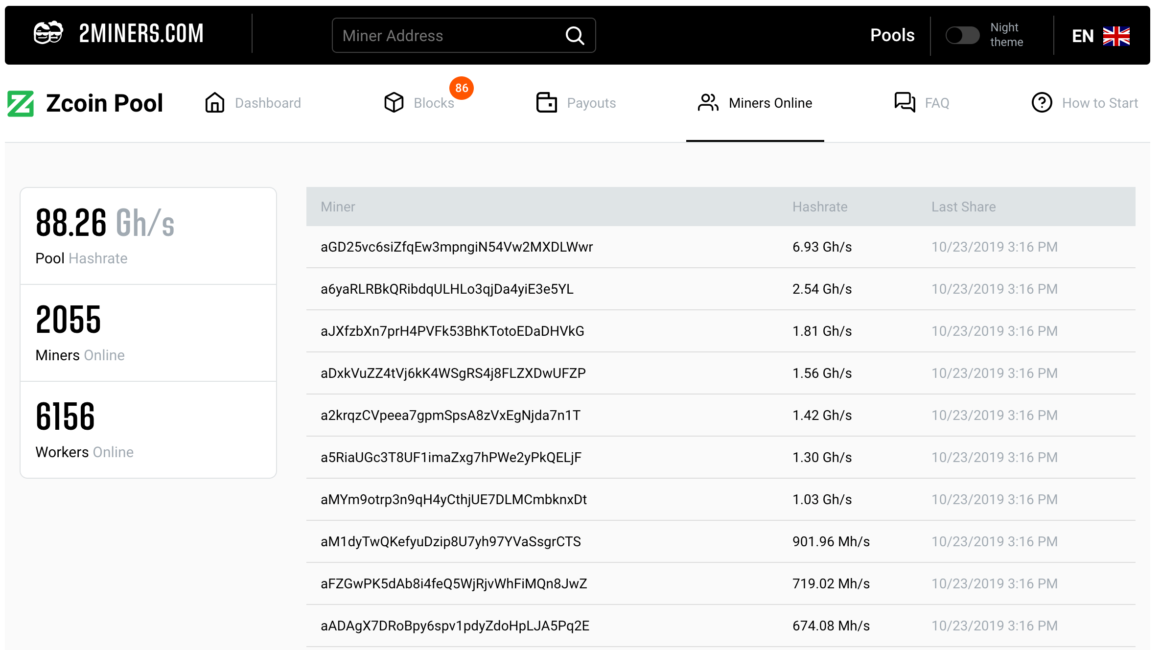Screen dimensions: 1161x650
Task: Open the Blocks tab
Action: 433,103
